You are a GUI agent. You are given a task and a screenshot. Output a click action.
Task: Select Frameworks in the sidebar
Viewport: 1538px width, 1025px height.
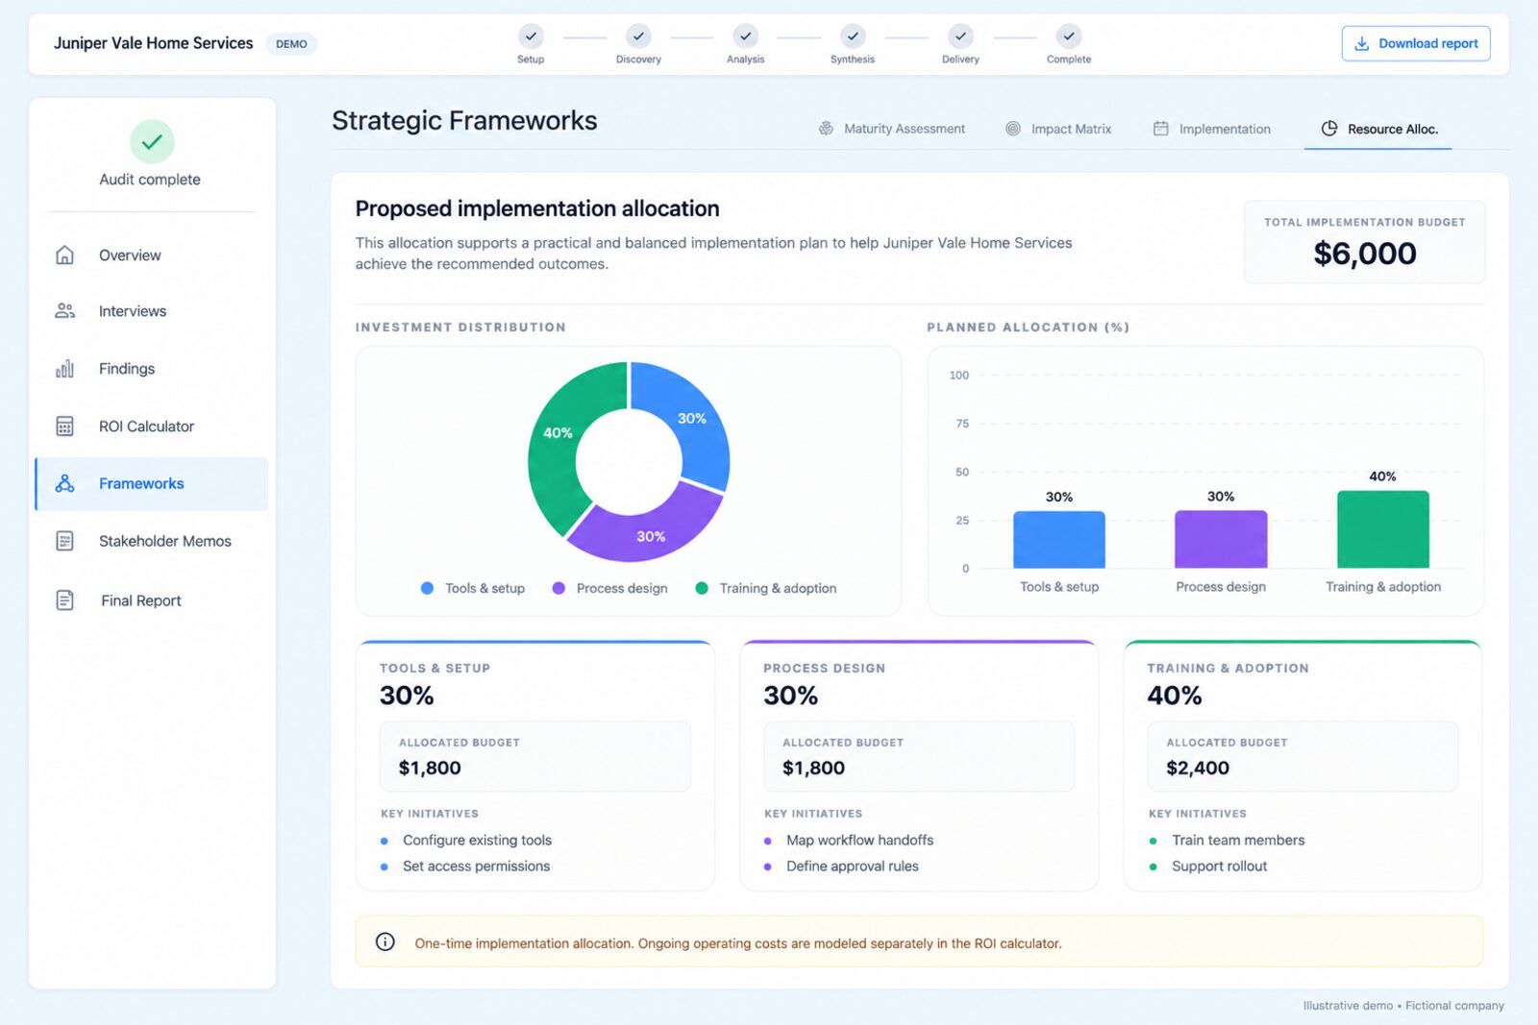coord(152,484)
